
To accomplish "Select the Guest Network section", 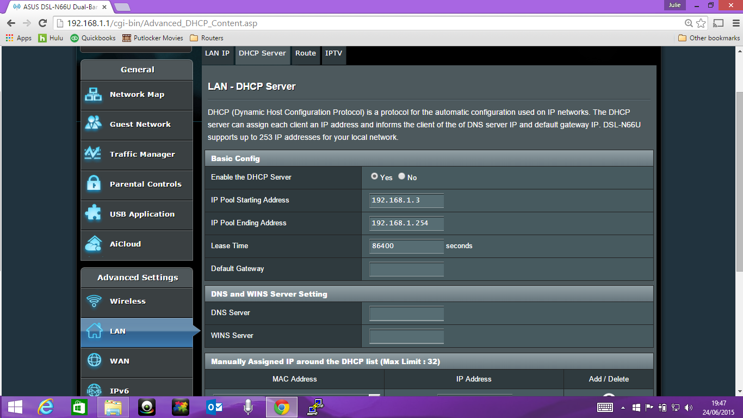I will point(137,124).
